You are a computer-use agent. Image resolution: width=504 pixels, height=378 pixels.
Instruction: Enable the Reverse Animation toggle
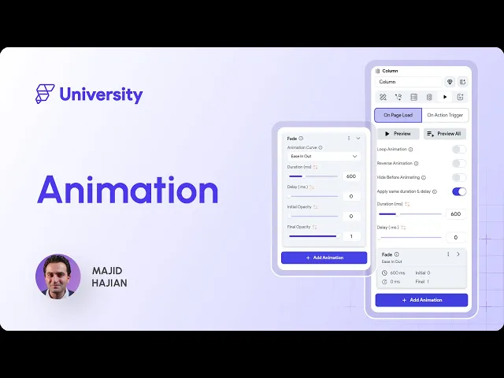tap(459, 164)
